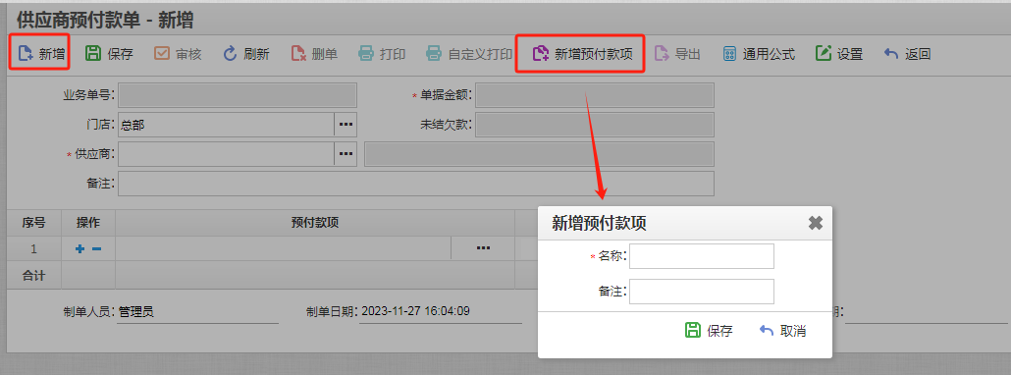Viewport: 1011px width, 375px height.
Task: Remove row 1 with the minus icon
Action: [97, 248]
